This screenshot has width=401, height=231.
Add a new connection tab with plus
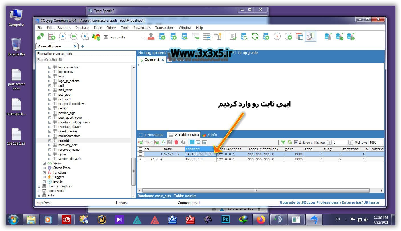[x=83, y=46]
